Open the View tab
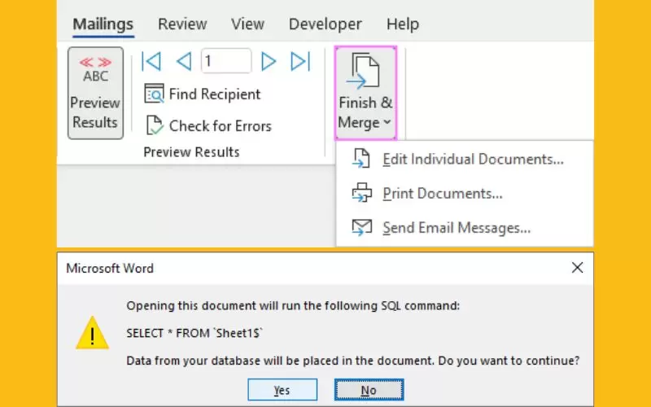Viewport: 651px width, 407px height. tap(247, 24)
